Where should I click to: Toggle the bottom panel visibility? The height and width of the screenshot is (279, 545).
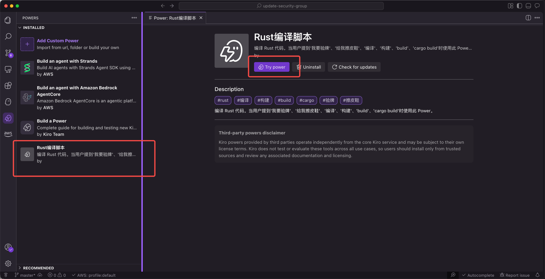click(528, 6)
